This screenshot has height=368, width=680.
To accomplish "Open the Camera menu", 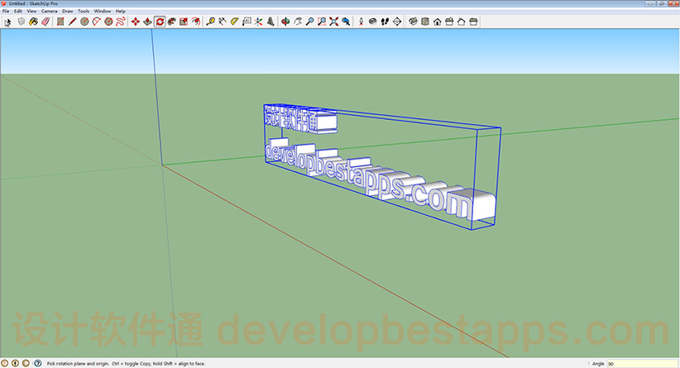I will 50,12.
